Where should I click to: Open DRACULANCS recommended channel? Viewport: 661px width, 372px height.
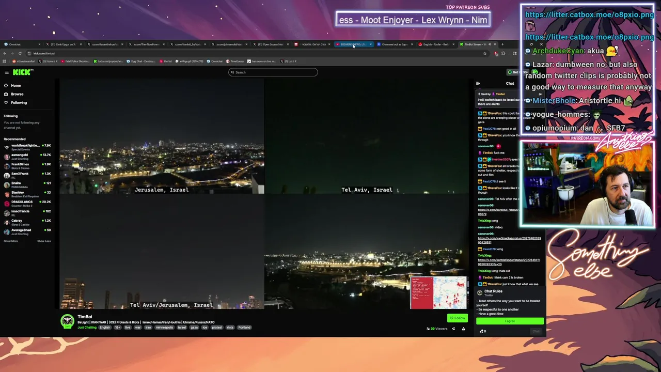27,203
